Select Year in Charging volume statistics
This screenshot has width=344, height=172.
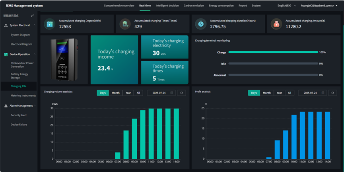coord(128,93)
